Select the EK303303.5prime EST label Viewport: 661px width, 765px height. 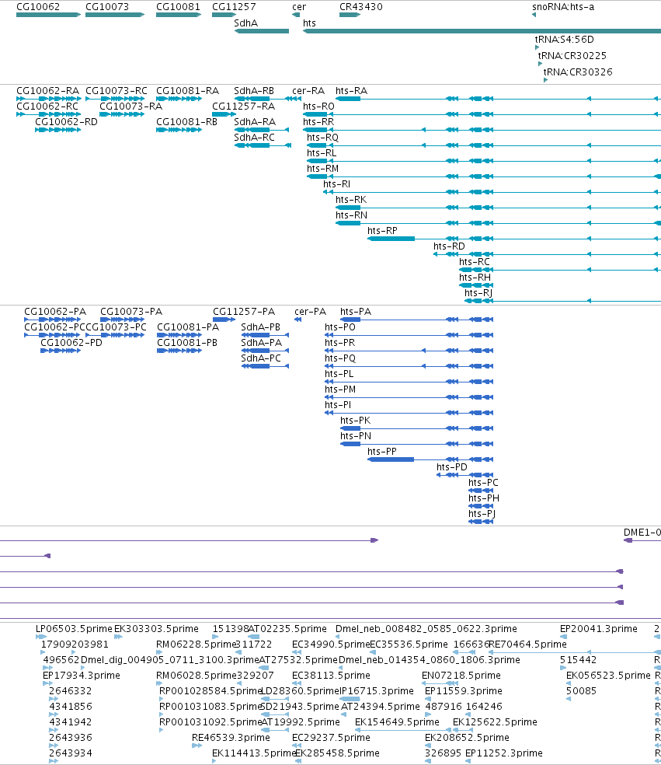pyautogui.click(x=156, y=629)
